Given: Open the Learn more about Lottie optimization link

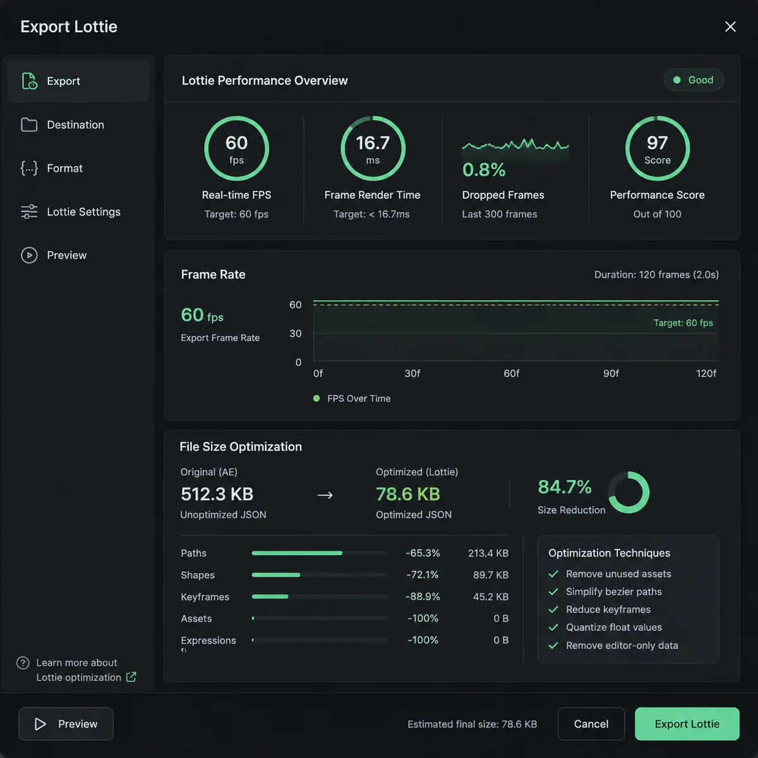Looking at the screenshot, I should tap(79, 670).
